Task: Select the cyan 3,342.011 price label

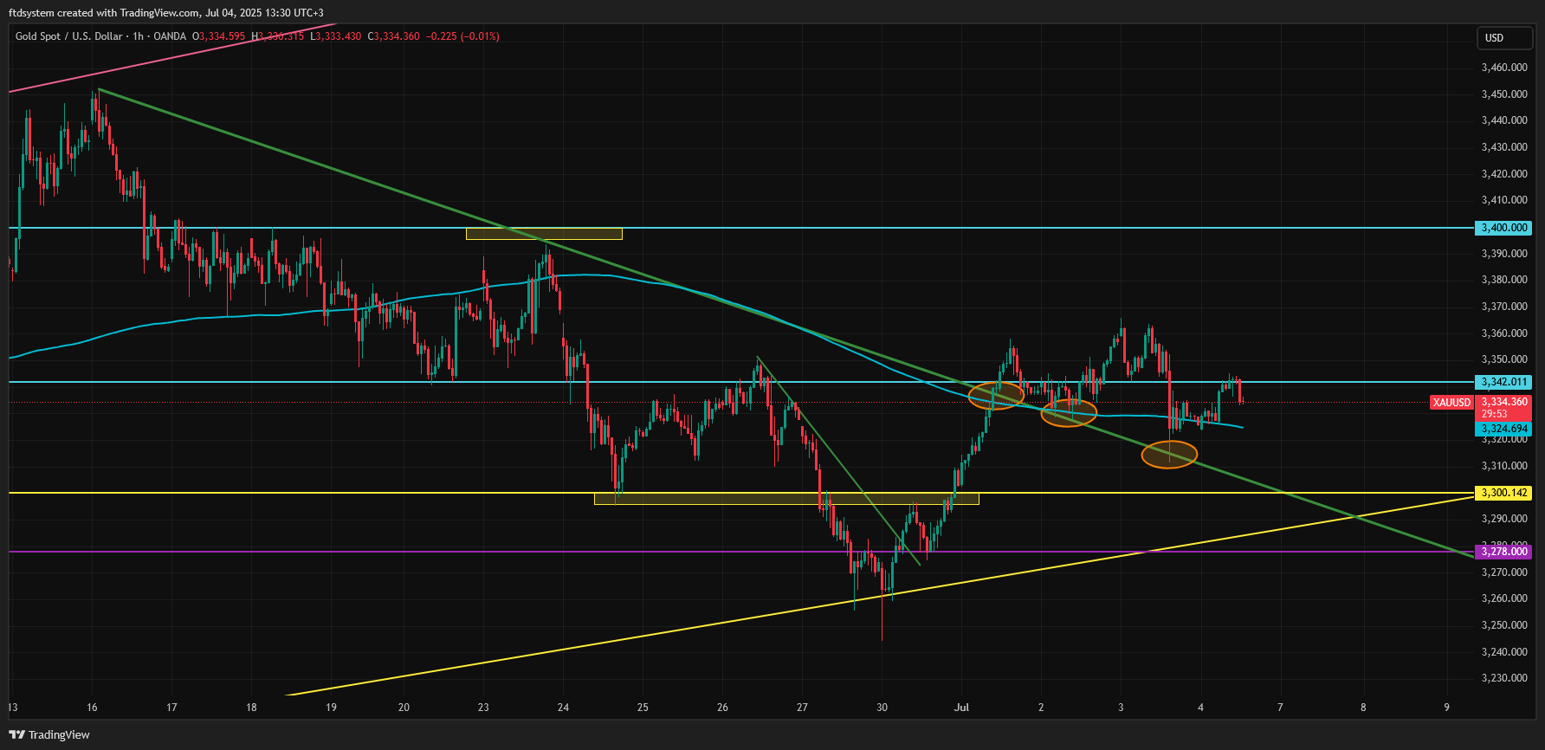Action: point(1503,382)
